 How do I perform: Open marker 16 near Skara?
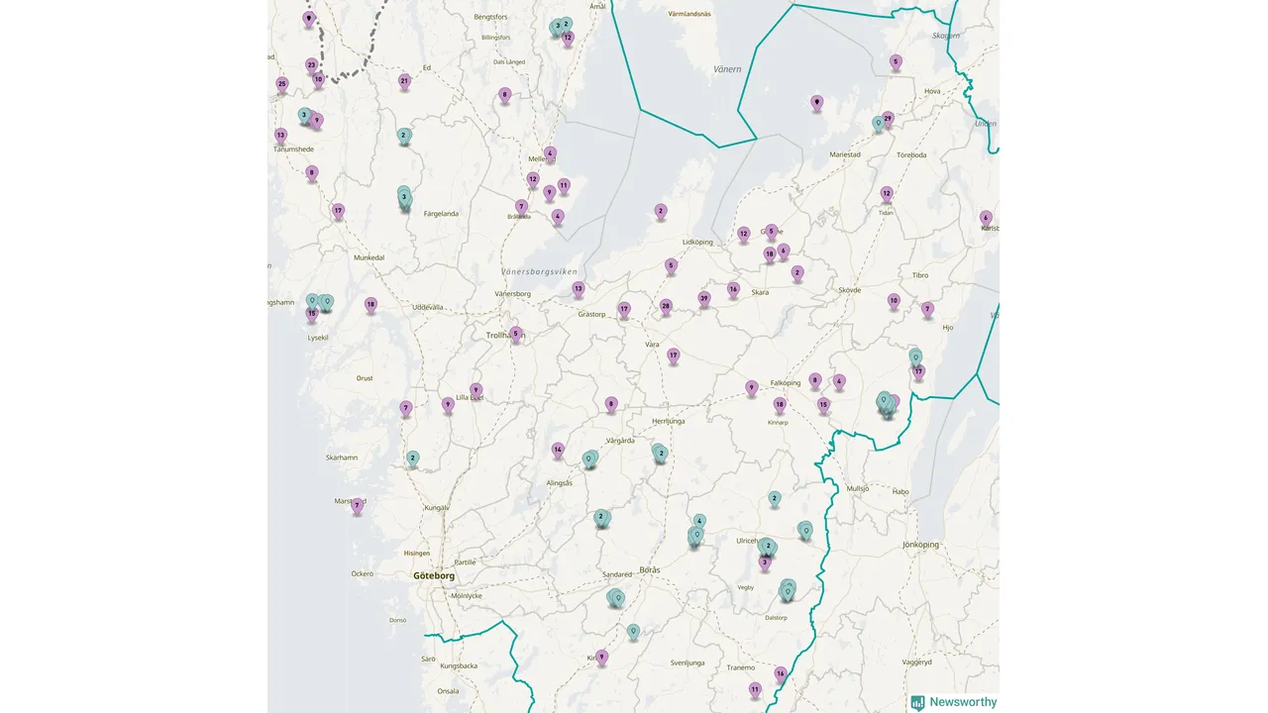[733, 290]
